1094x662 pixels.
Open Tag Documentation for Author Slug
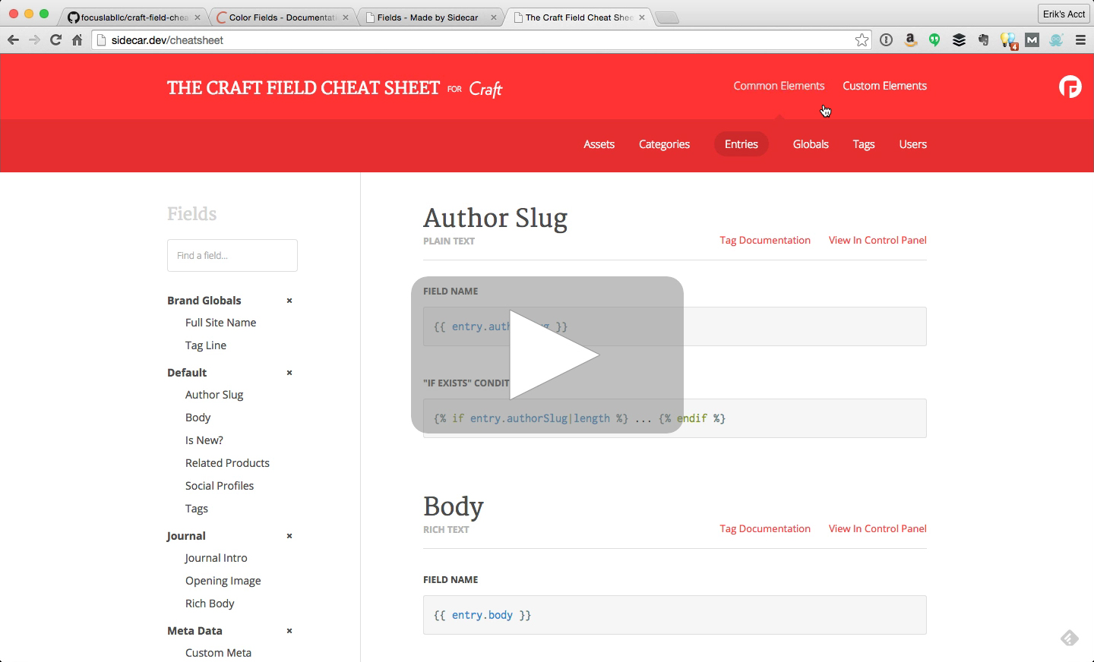[765, 240]
